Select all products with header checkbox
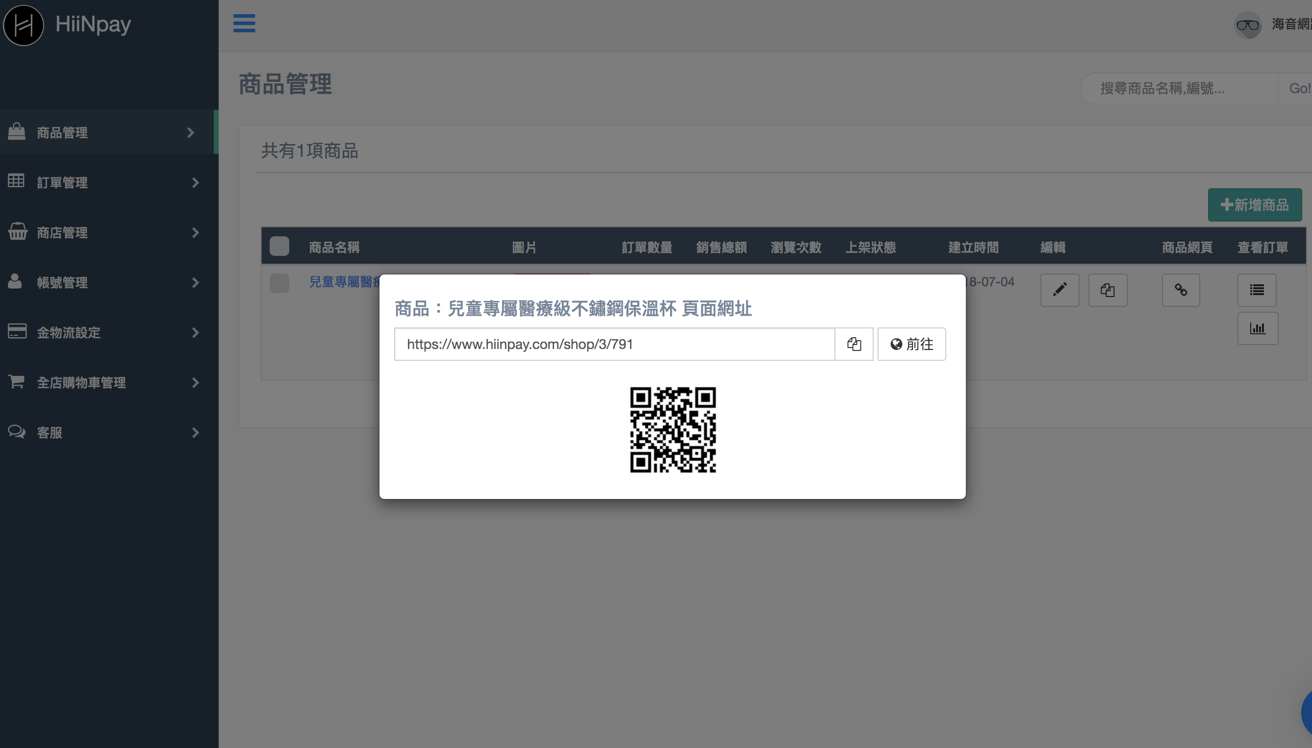1312x748 pixels. 279,246
